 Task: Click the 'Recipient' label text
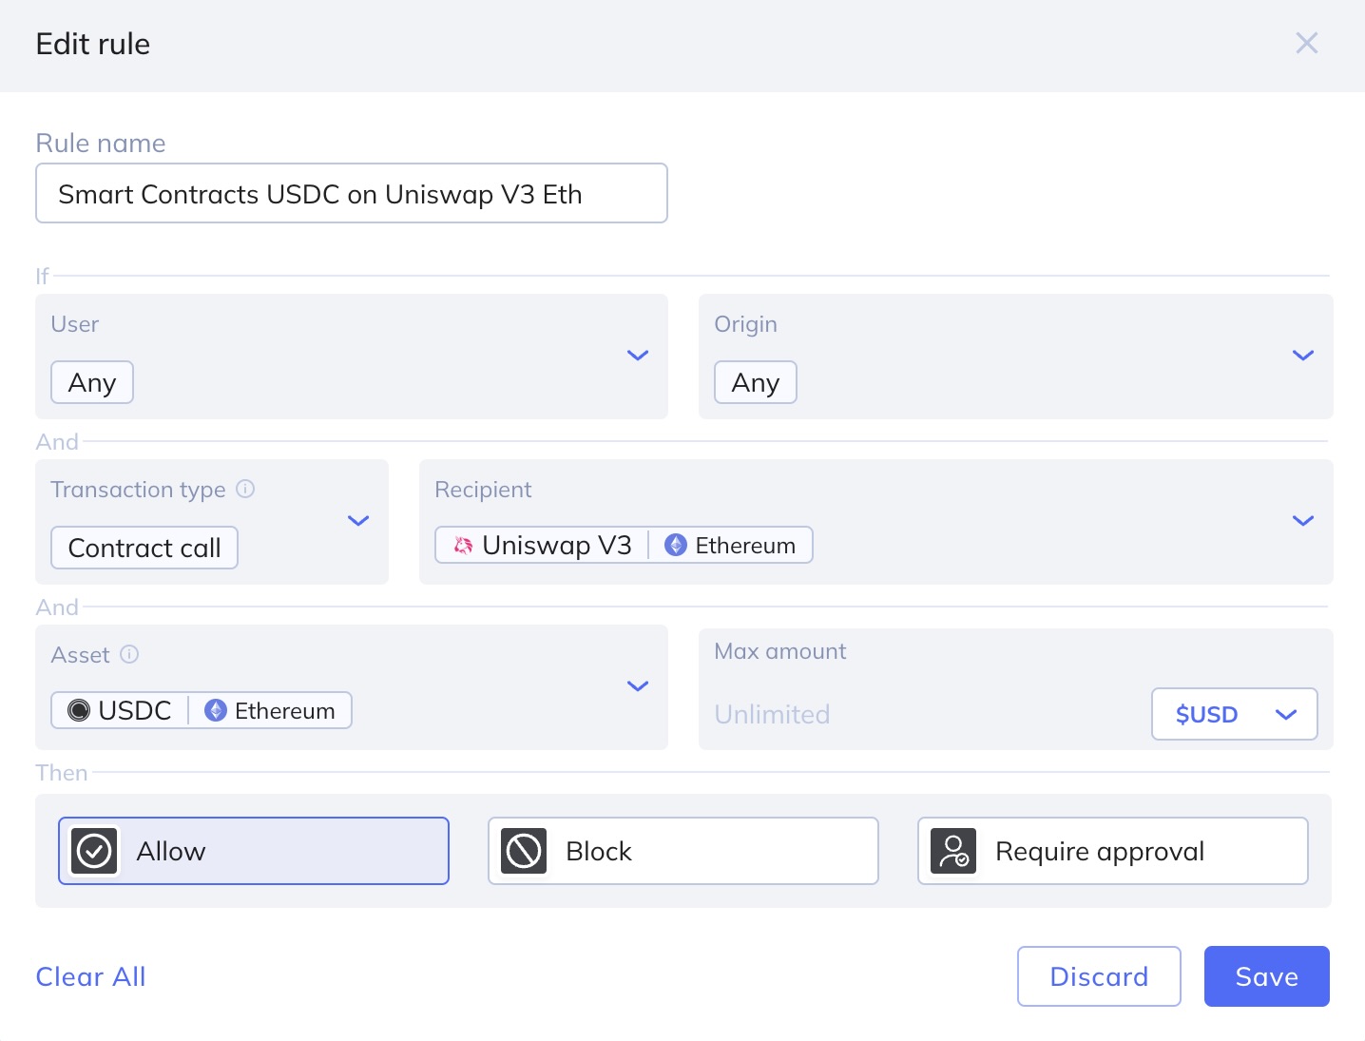tap(483, 489)
